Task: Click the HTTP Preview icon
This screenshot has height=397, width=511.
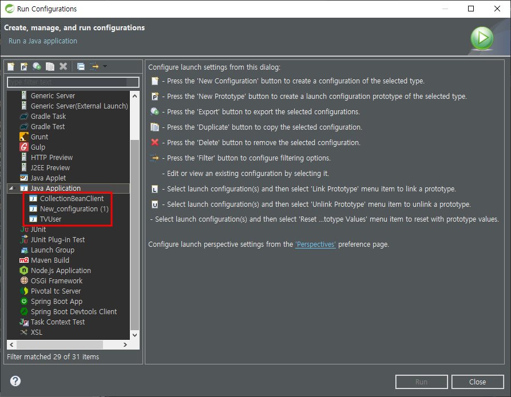Action: [x=24, y=157]
